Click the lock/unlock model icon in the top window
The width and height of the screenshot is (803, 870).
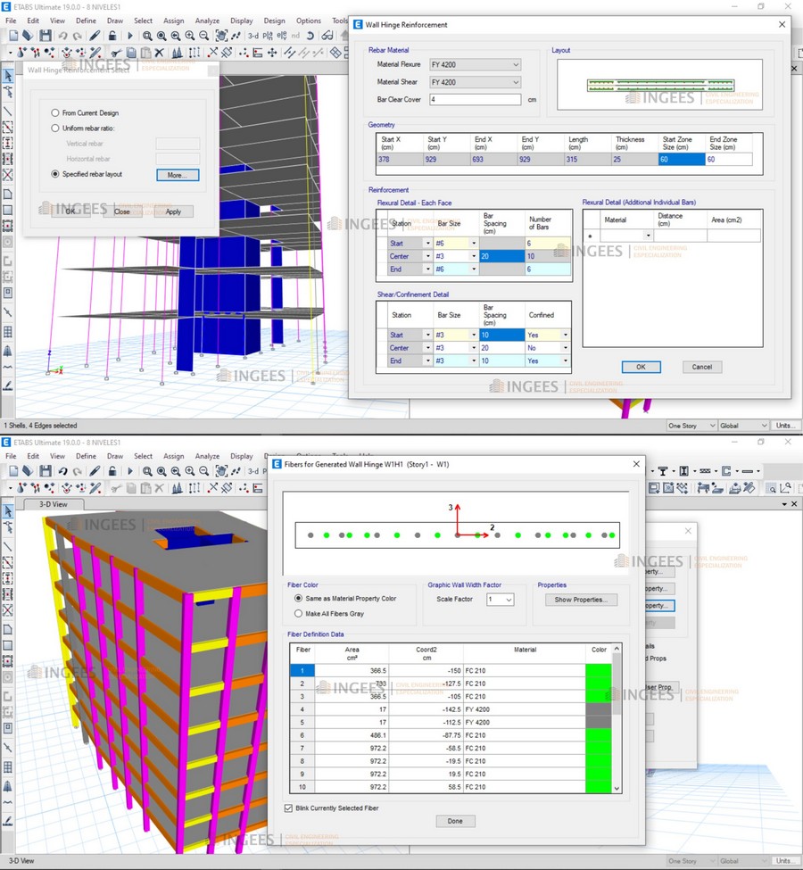point(112,36)
